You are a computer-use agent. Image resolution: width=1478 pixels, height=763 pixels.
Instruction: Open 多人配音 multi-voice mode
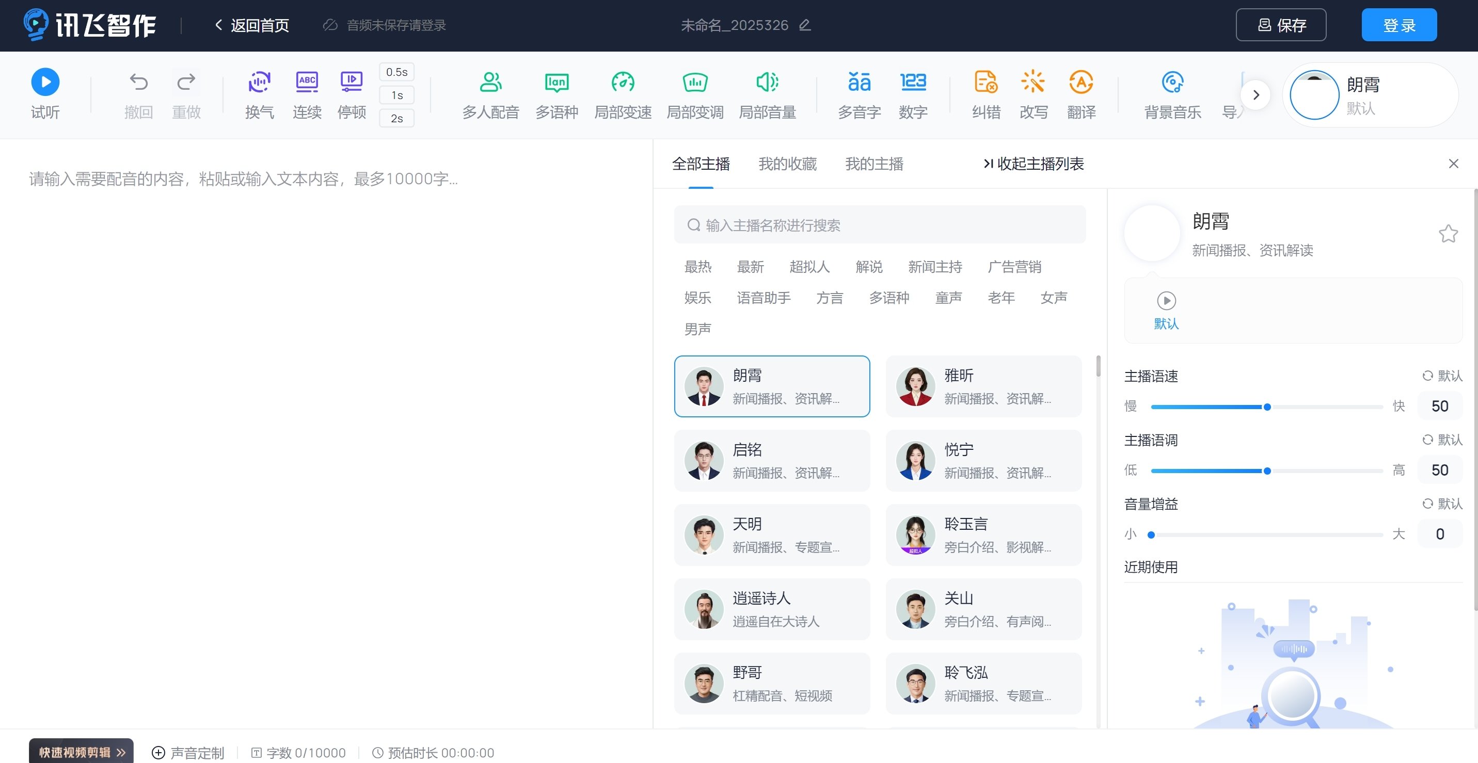[x=490, y=94]
